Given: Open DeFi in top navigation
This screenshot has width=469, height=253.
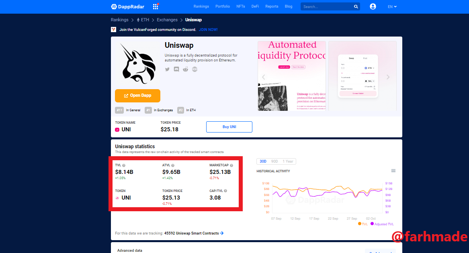Looking at the screenshot, I should click(x=255, y=6).
